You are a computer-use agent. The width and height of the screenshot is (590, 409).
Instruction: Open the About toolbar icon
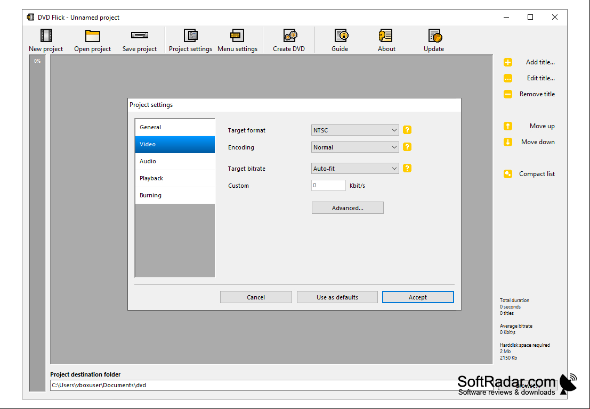point(386,36)
